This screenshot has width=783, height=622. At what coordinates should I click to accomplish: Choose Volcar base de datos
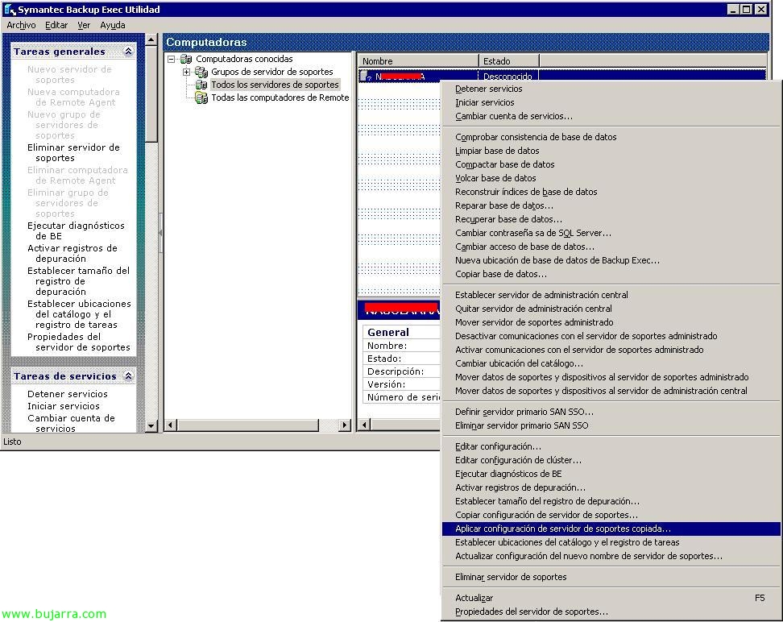click(611, 178)
